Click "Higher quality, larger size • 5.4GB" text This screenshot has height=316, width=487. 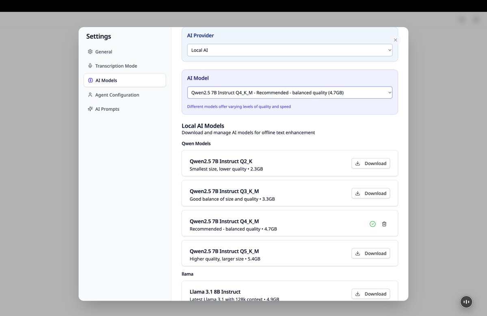click(225, 259)
